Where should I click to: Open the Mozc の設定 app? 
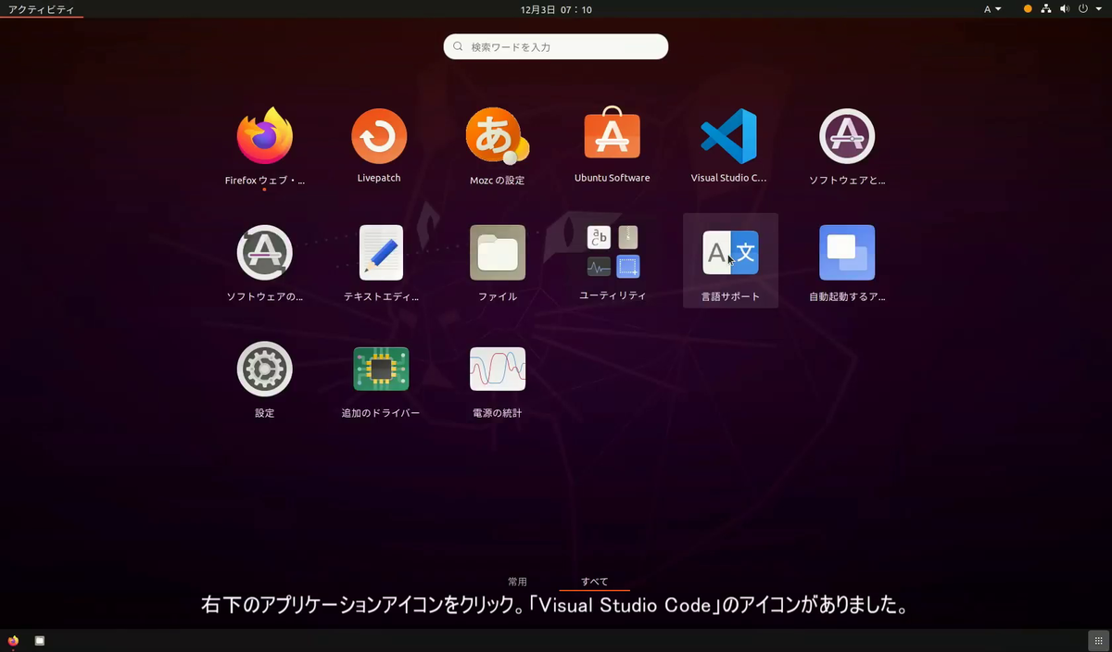[x=497, y=135]
